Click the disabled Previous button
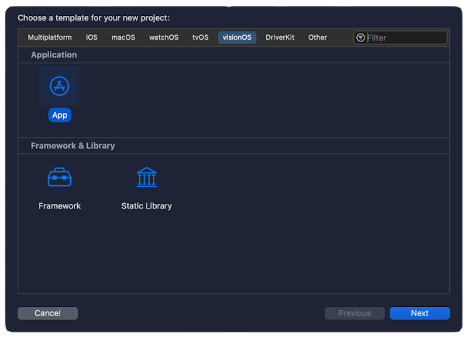468x339 pixels. click(x=355, y=313)
